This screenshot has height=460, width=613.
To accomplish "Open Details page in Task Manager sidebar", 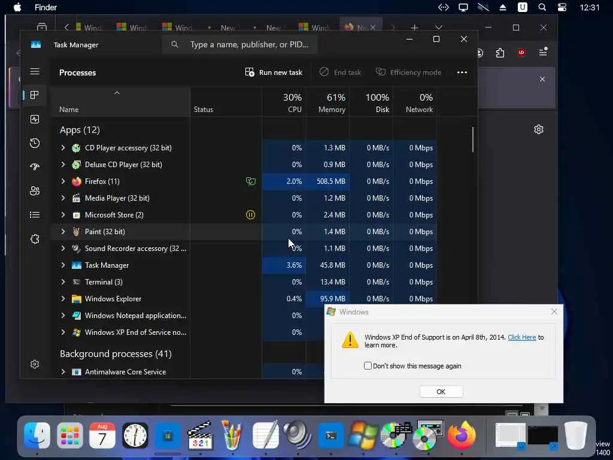I will [x=35, y=215].
